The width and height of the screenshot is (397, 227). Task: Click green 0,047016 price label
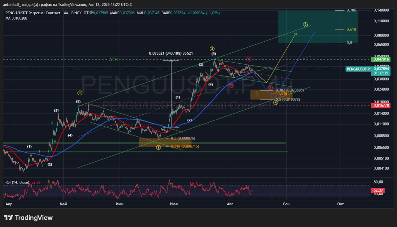[381, 59]
